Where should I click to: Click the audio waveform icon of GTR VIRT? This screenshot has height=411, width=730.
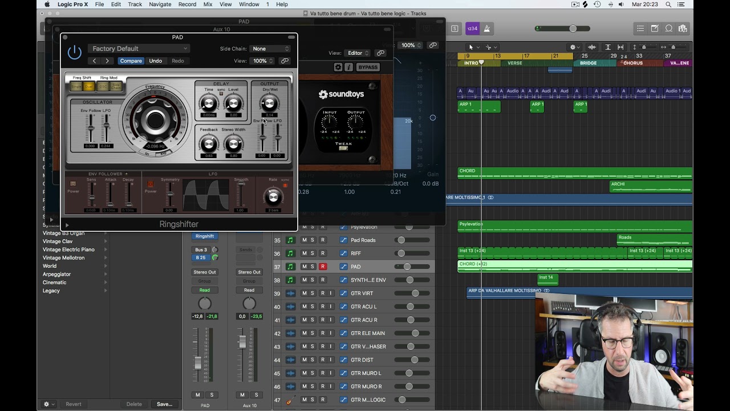click(x=291, y=293)
